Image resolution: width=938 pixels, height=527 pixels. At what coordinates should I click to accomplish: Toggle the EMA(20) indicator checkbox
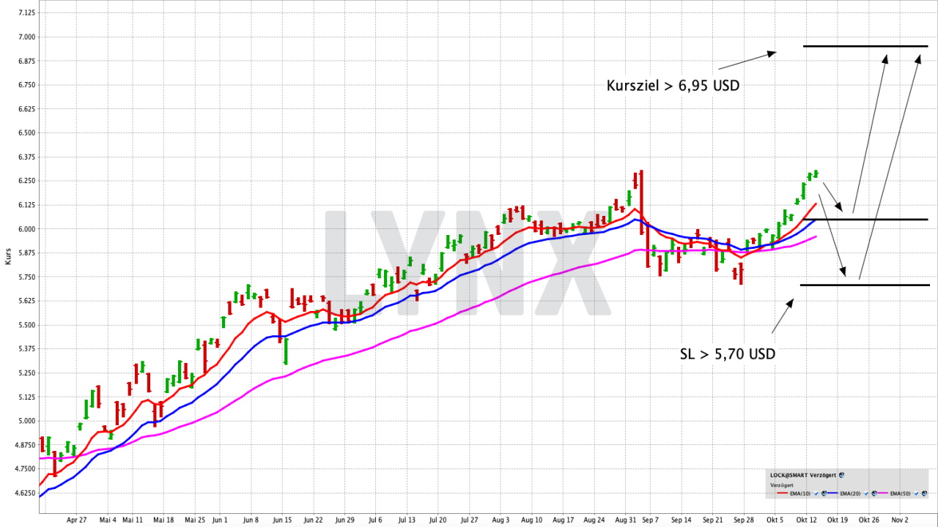tap(866, 493)
